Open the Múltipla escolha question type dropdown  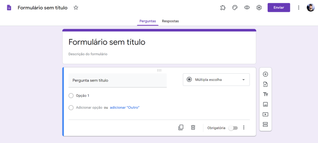pyautogui.click(x=216, y=80)
